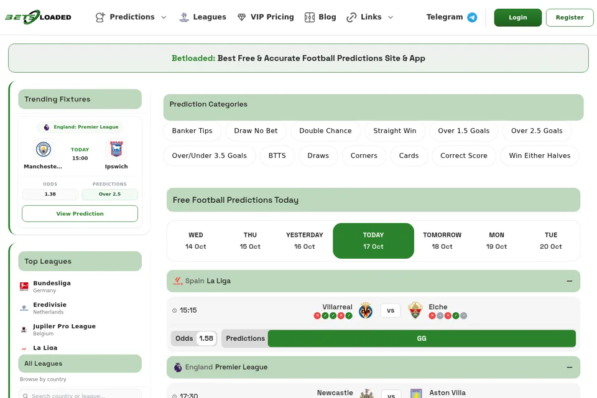Open the Over/Under 3.5 Goals category

(210, 155)
